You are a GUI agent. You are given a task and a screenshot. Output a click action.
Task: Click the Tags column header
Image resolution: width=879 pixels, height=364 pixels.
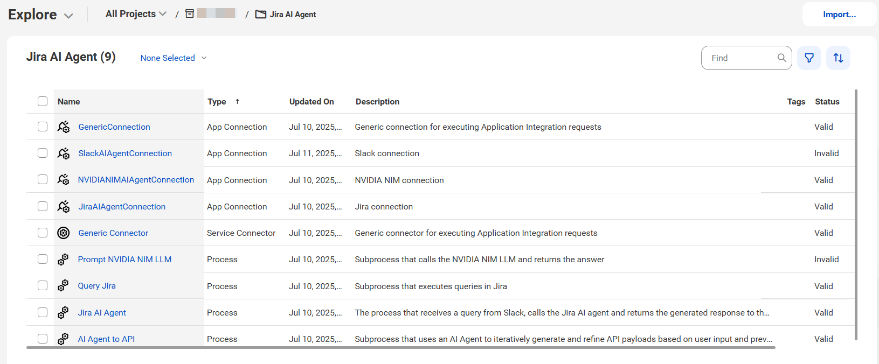[796, 101]
